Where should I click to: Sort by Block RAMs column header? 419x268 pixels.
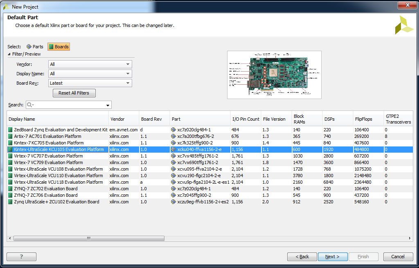(307, 119)
